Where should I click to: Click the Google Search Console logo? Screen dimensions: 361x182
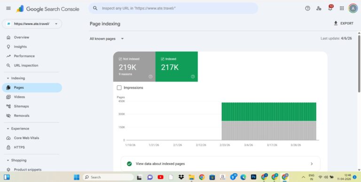(47, 9)
